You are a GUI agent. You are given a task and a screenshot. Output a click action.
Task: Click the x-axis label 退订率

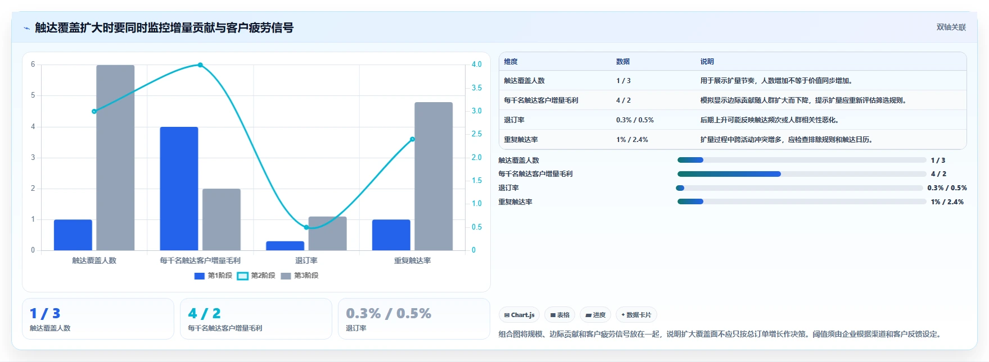click(306, 260)
